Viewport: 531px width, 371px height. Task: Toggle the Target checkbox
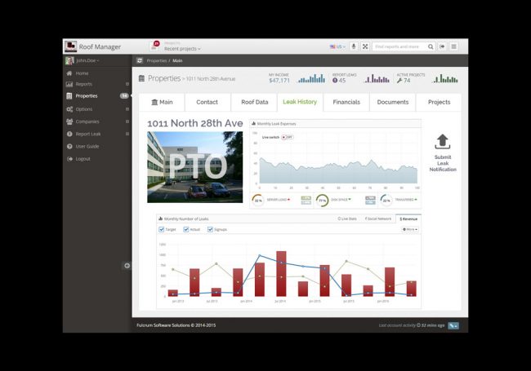(162, 229)
